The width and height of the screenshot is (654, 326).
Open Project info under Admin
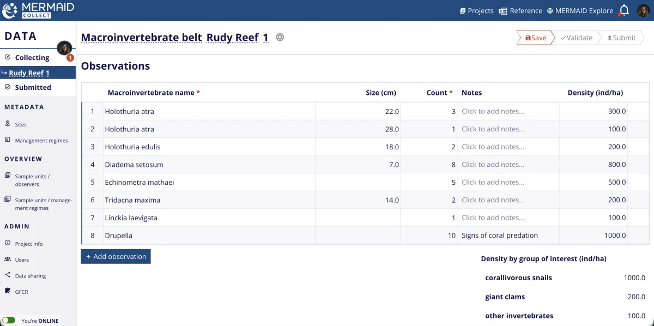click(x=29, y=244)
